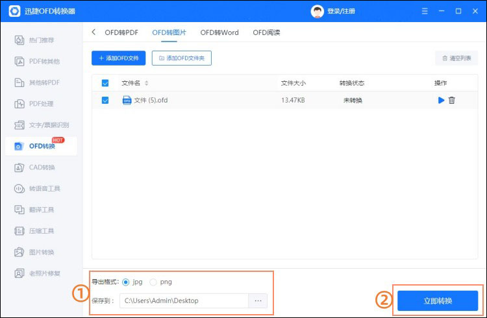Click the 迅捷OFD转换器 app logo icon

[14, 11]
